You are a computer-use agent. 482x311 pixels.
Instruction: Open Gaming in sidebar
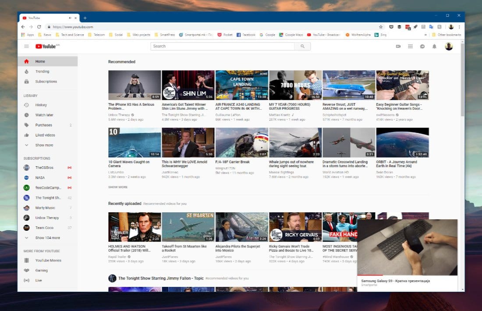point(48,270)
